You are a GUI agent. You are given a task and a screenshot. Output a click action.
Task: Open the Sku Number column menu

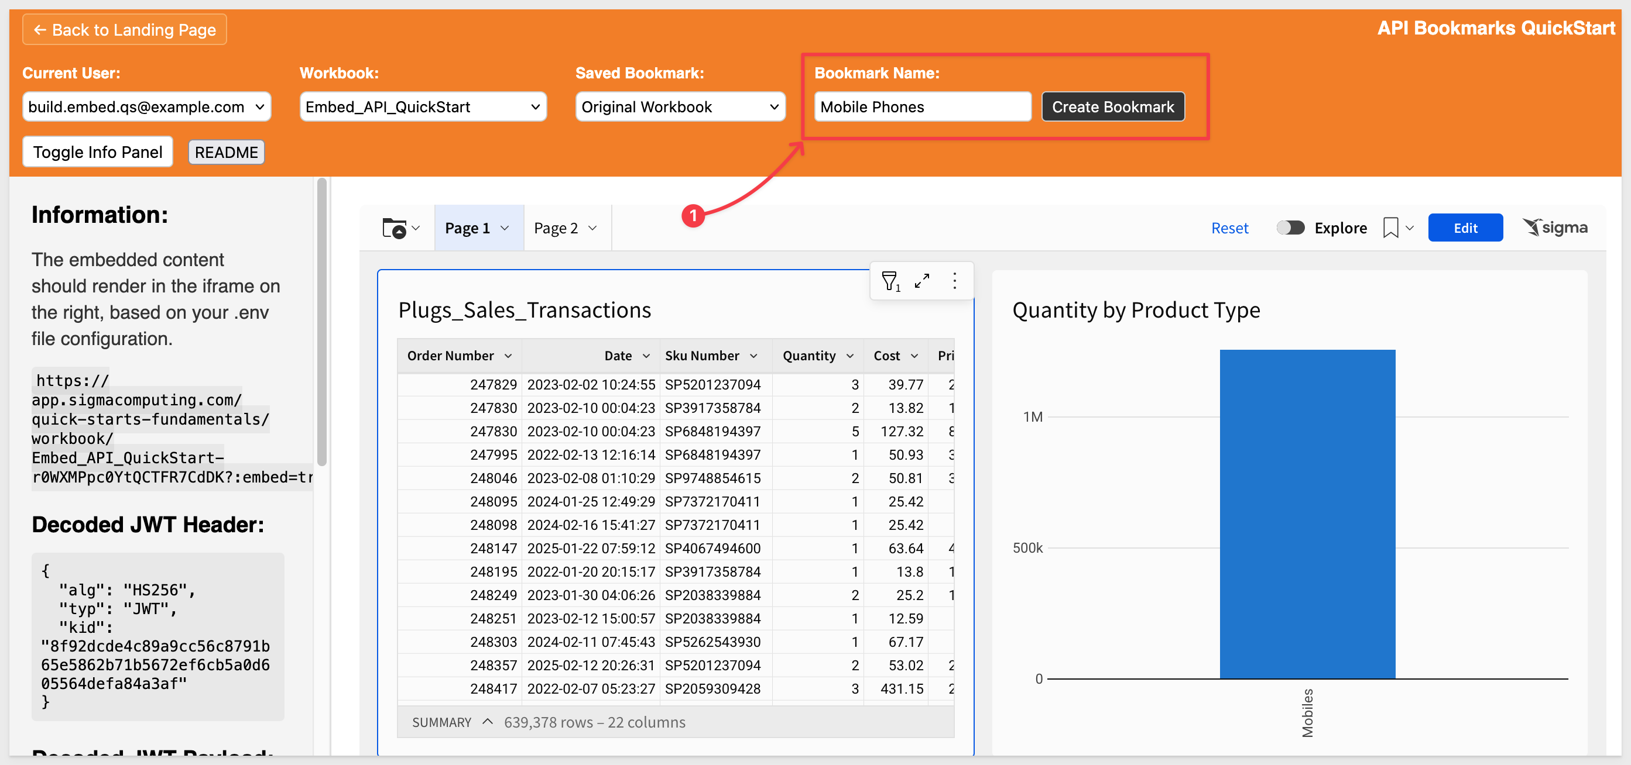coord(754,356)
